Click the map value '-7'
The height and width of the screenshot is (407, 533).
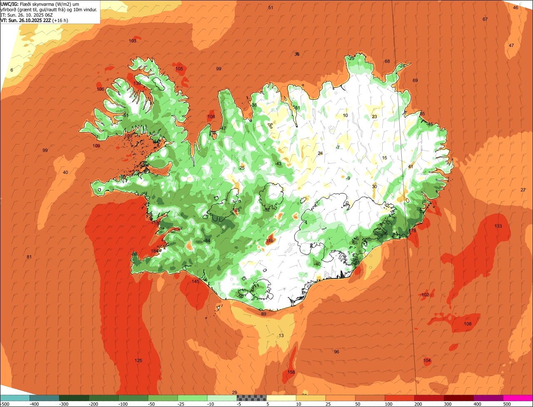click(338, 147)
